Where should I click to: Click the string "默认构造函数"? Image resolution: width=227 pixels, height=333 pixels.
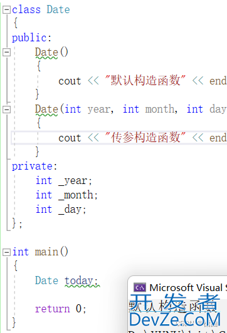pos(145,81)
